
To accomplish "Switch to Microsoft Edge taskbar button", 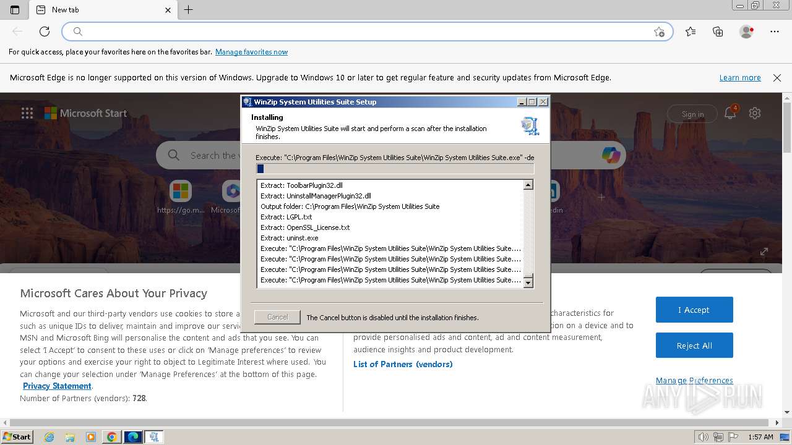I will click(x=133, y=437).
